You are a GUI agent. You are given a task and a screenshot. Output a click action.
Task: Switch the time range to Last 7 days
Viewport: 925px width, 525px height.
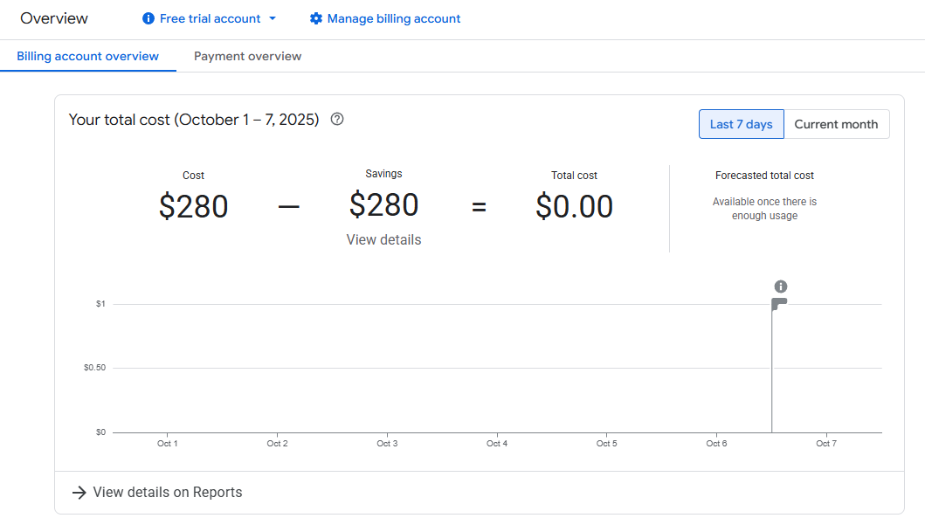[741, 124]
